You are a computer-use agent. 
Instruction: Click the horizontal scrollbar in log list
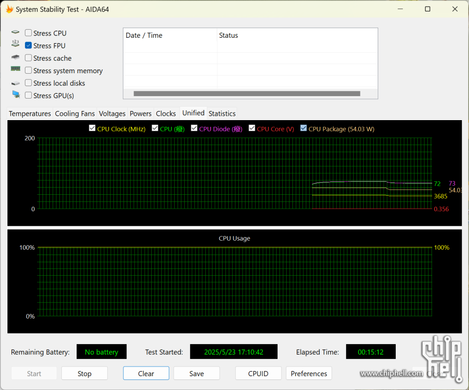point(247,94)
